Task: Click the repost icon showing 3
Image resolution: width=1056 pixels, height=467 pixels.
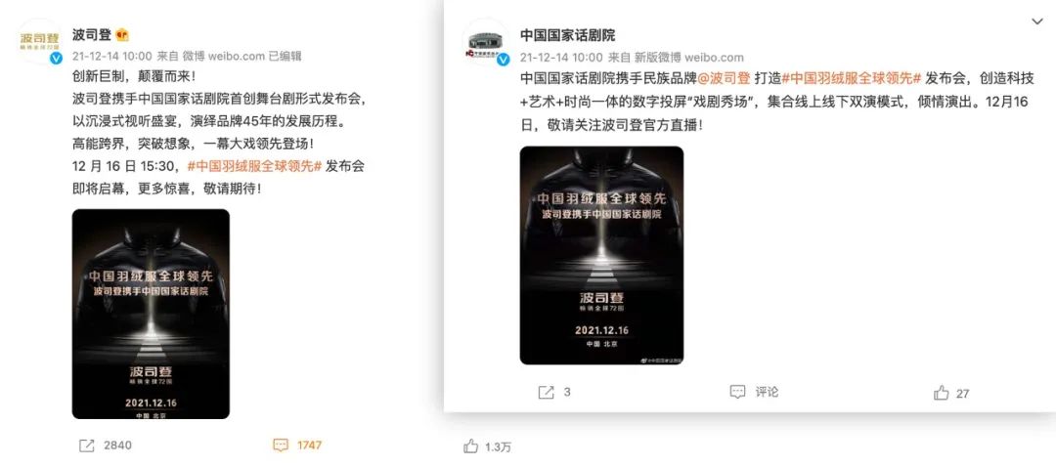Action: pos(547,392)
